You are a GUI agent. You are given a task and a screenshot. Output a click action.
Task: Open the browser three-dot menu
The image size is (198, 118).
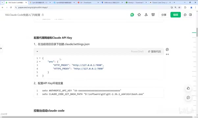click(195, 8)
